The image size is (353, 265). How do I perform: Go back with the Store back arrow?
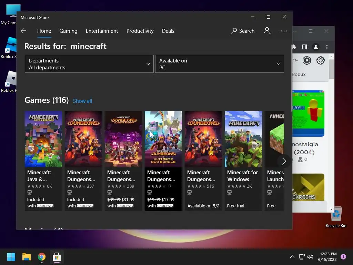pos(23,31)
